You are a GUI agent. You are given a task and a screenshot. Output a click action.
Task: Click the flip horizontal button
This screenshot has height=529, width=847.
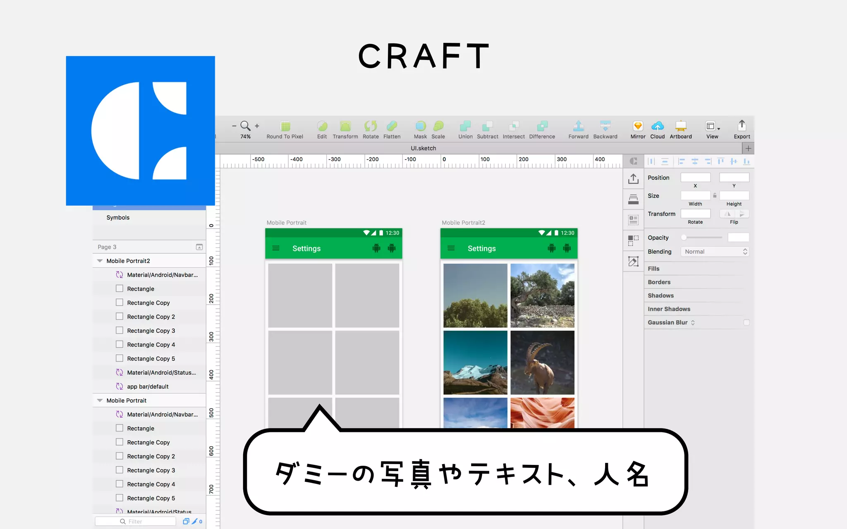pyautogui.click(x=727, y=214)
